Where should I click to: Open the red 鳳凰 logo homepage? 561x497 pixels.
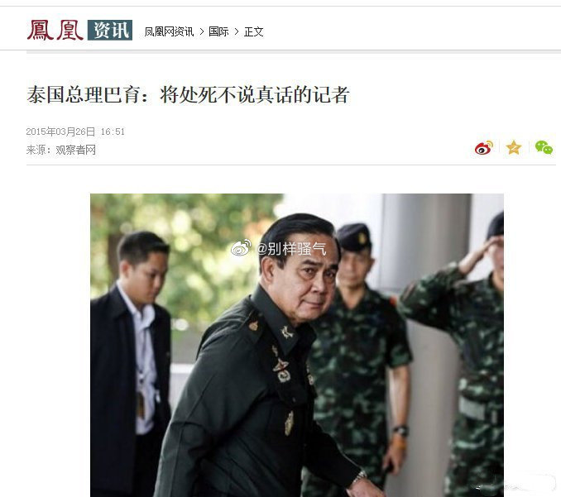click(x=55, y=30)
